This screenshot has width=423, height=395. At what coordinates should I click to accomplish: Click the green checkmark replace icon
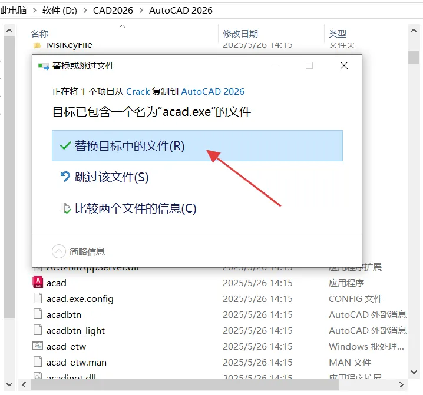tap(65, 146)
